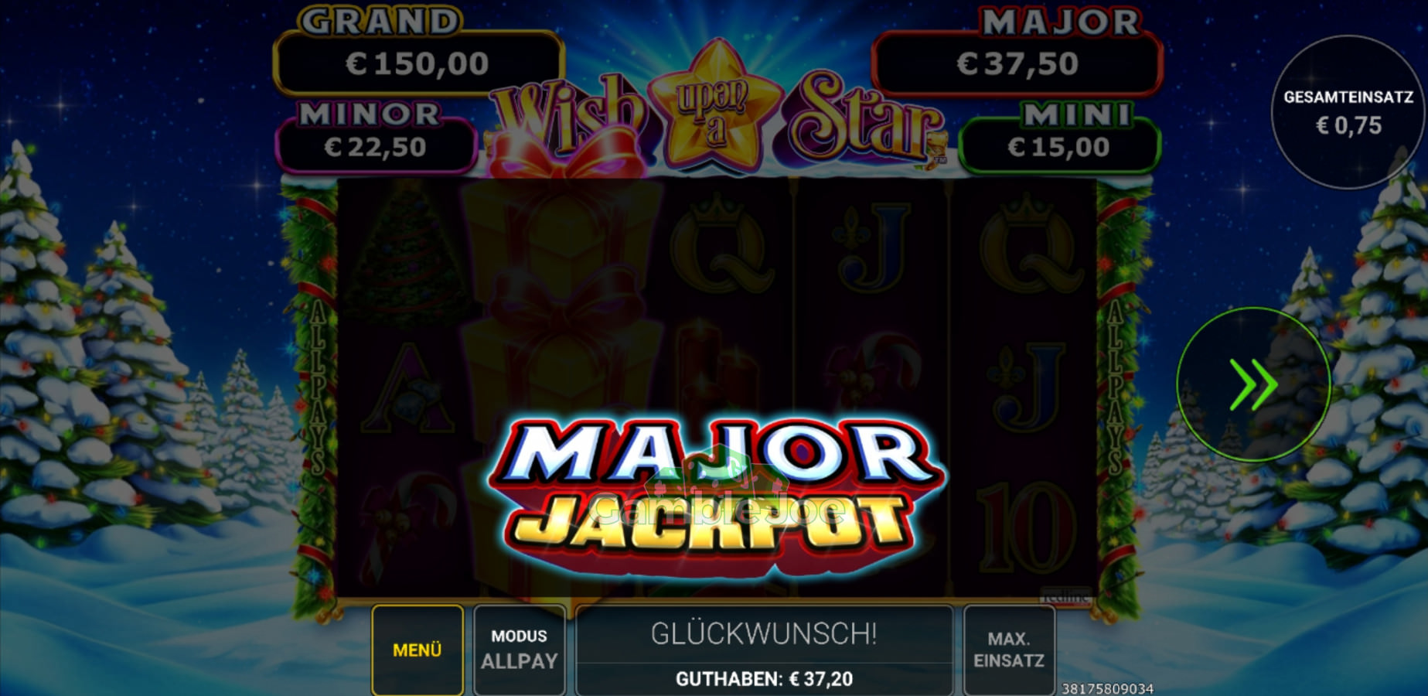The image size is (1428, 696).
Task: Open the GESAMTEINSATZ bet circle
Action: coord(1348,111)
